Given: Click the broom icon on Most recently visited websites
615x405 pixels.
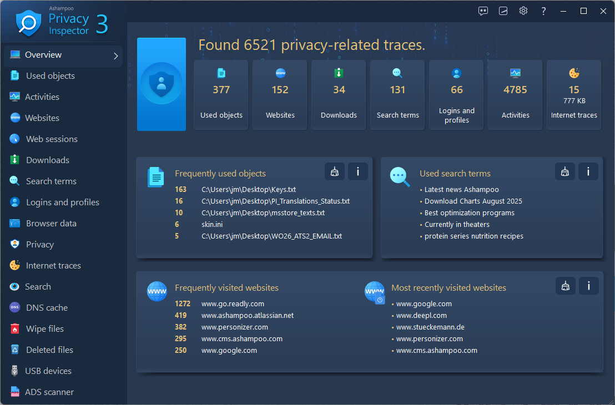Looking at the screenshot, I should (x=566, y=285).
